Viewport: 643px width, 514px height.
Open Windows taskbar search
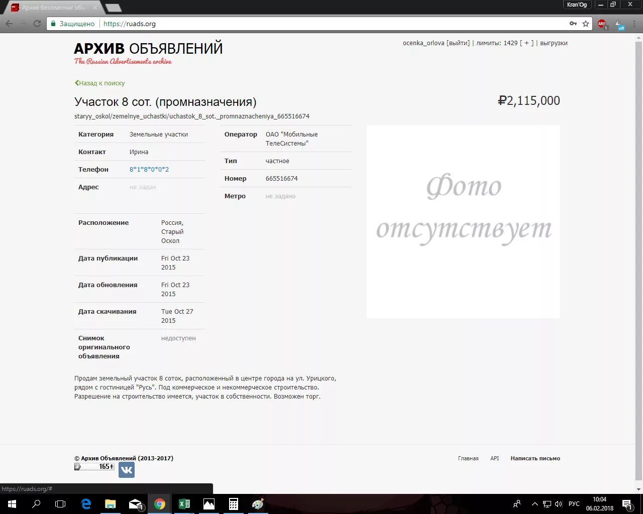pos(36,504)
